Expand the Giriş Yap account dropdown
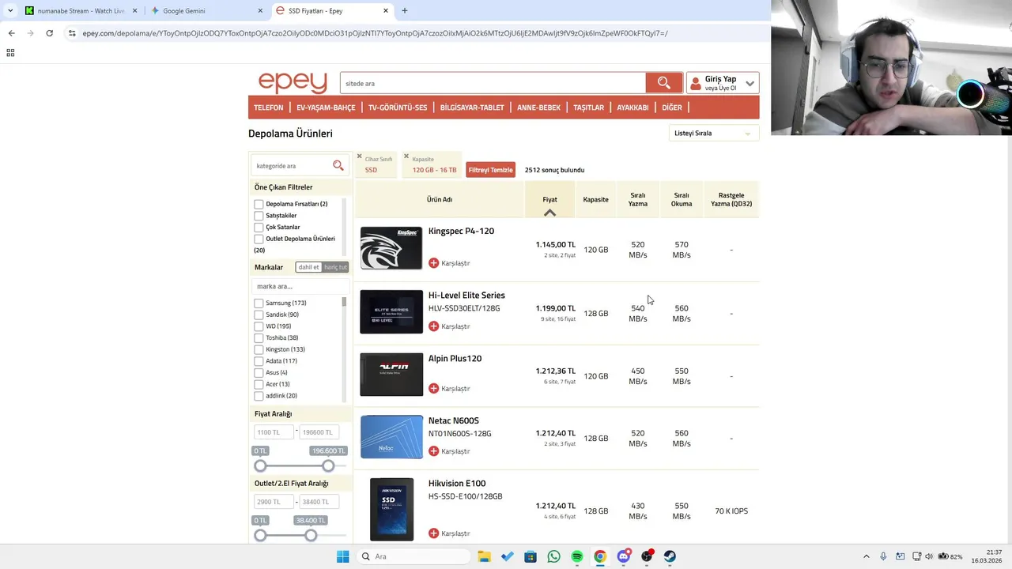The height and width of the screenshot is (569, 1012). pyautogui.click(x=750, y=83)
